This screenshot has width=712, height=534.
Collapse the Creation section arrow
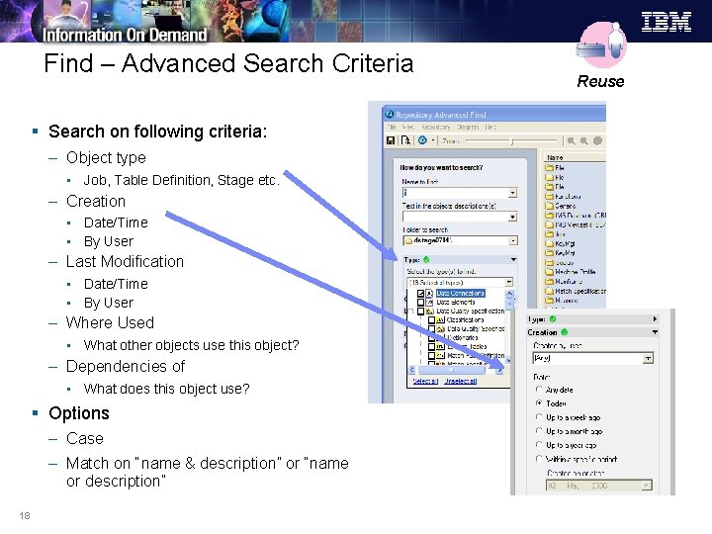click(x=655, y=332)
